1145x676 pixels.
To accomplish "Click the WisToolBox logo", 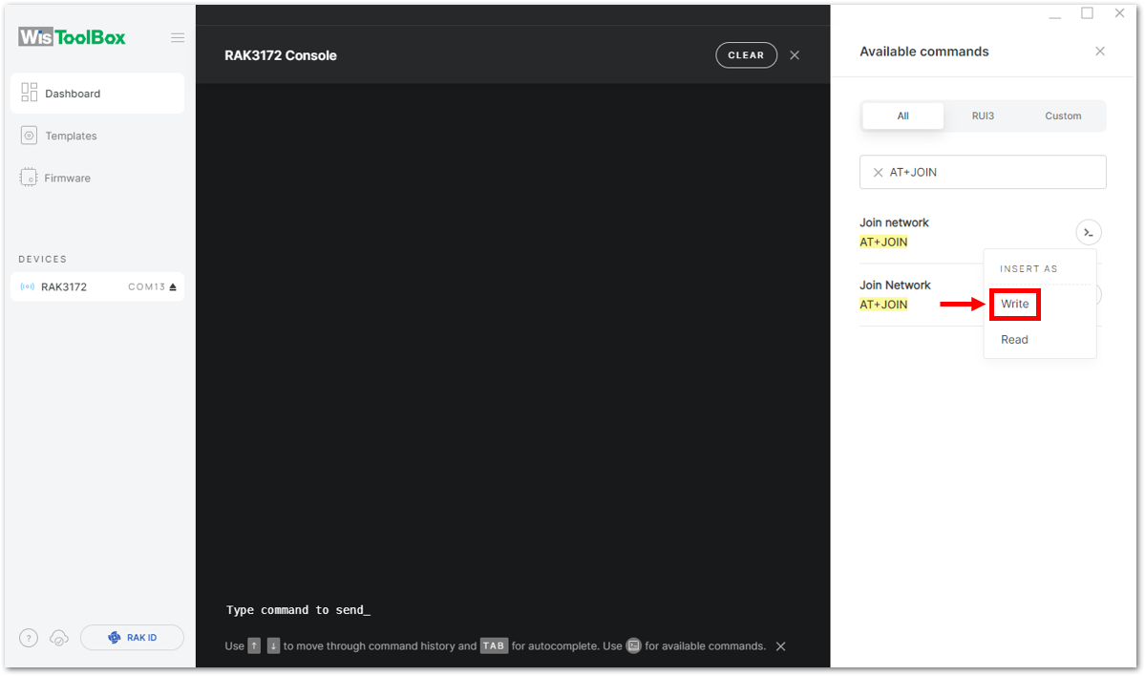I will tap(73, 37).
